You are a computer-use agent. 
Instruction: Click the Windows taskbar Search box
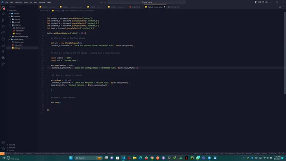coord(88,158)
